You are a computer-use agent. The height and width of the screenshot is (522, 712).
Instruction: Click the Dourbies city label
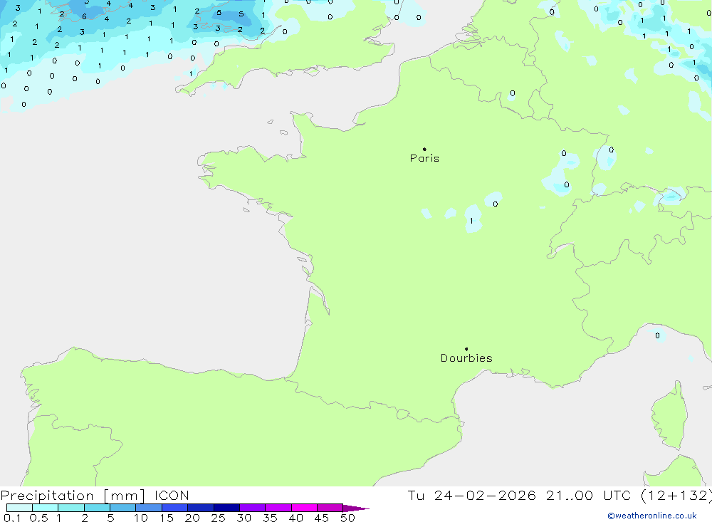[466, 358]
